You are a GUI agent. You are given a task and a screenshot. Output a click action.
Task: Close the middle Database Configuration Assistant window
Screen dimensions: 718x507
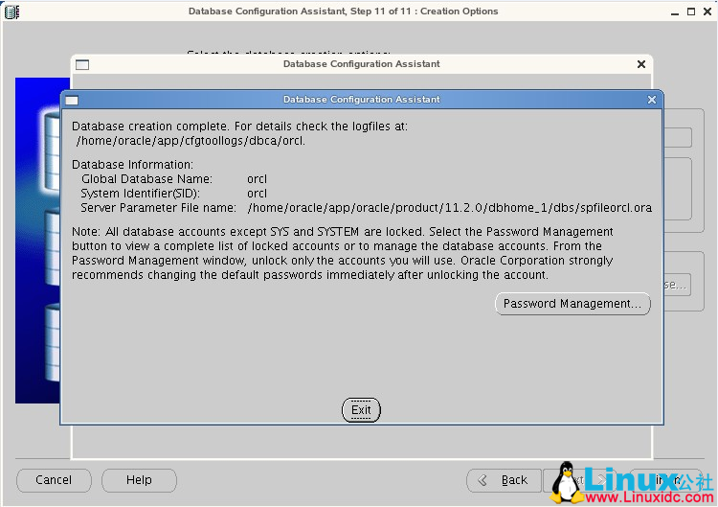[641, 64]
